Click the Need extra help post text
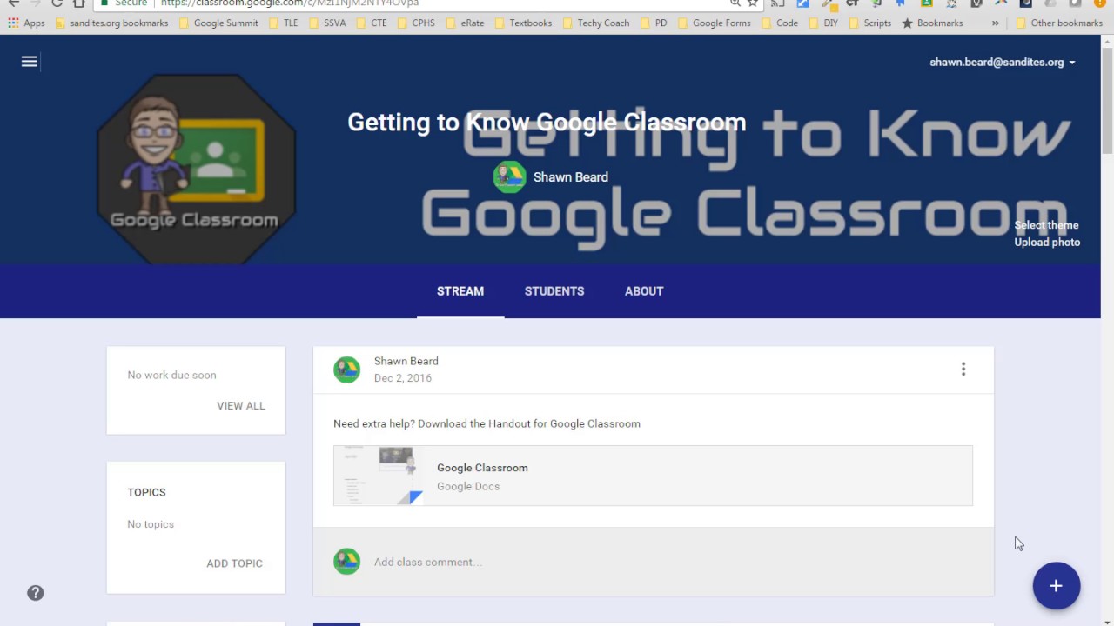1114x626 pixels. coord(487,423)
